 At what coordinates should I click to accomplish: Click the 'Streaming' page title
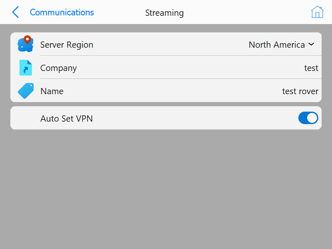[164, 13]
